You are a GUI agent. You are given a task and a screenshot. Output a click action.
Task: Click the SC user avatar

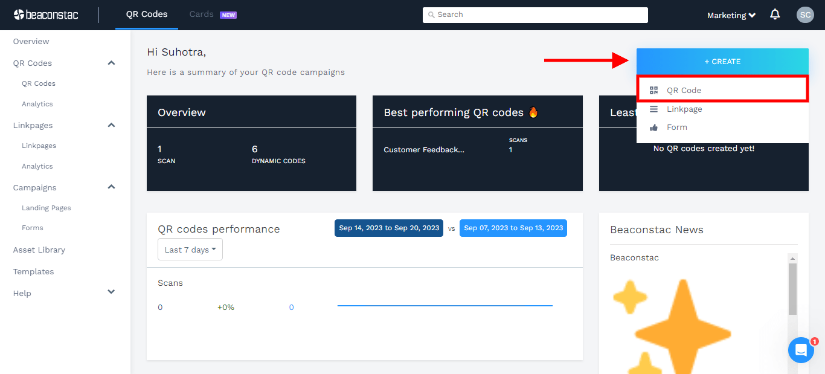click(x=805, y=15)
